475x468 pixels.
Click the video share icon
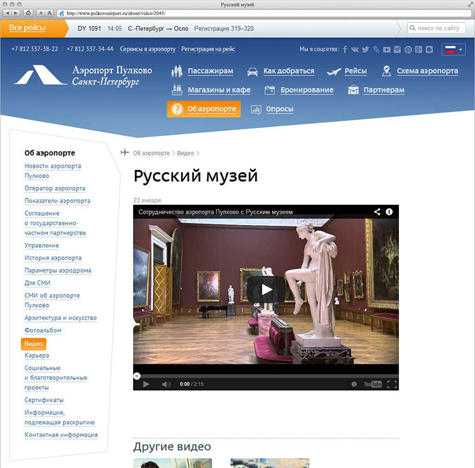(x=377, y=212)
